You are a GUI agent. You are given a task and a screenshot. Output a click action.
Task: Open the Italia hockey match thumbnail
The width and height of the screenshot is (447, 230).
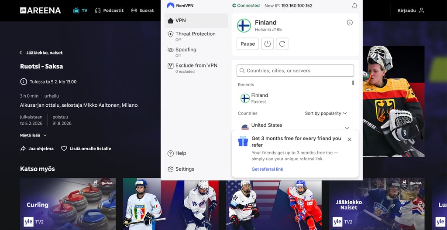(x=171, y=204)
